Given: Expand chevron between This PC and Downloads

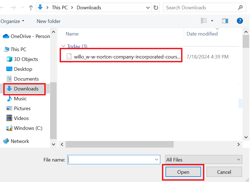Looking at the screenshot, I should coord(72,7).
